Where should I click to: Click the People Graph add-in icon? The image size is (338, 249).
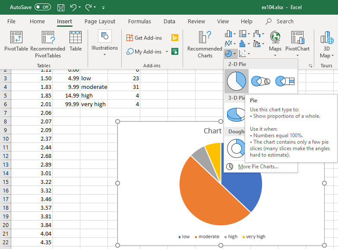coord(174,51)
